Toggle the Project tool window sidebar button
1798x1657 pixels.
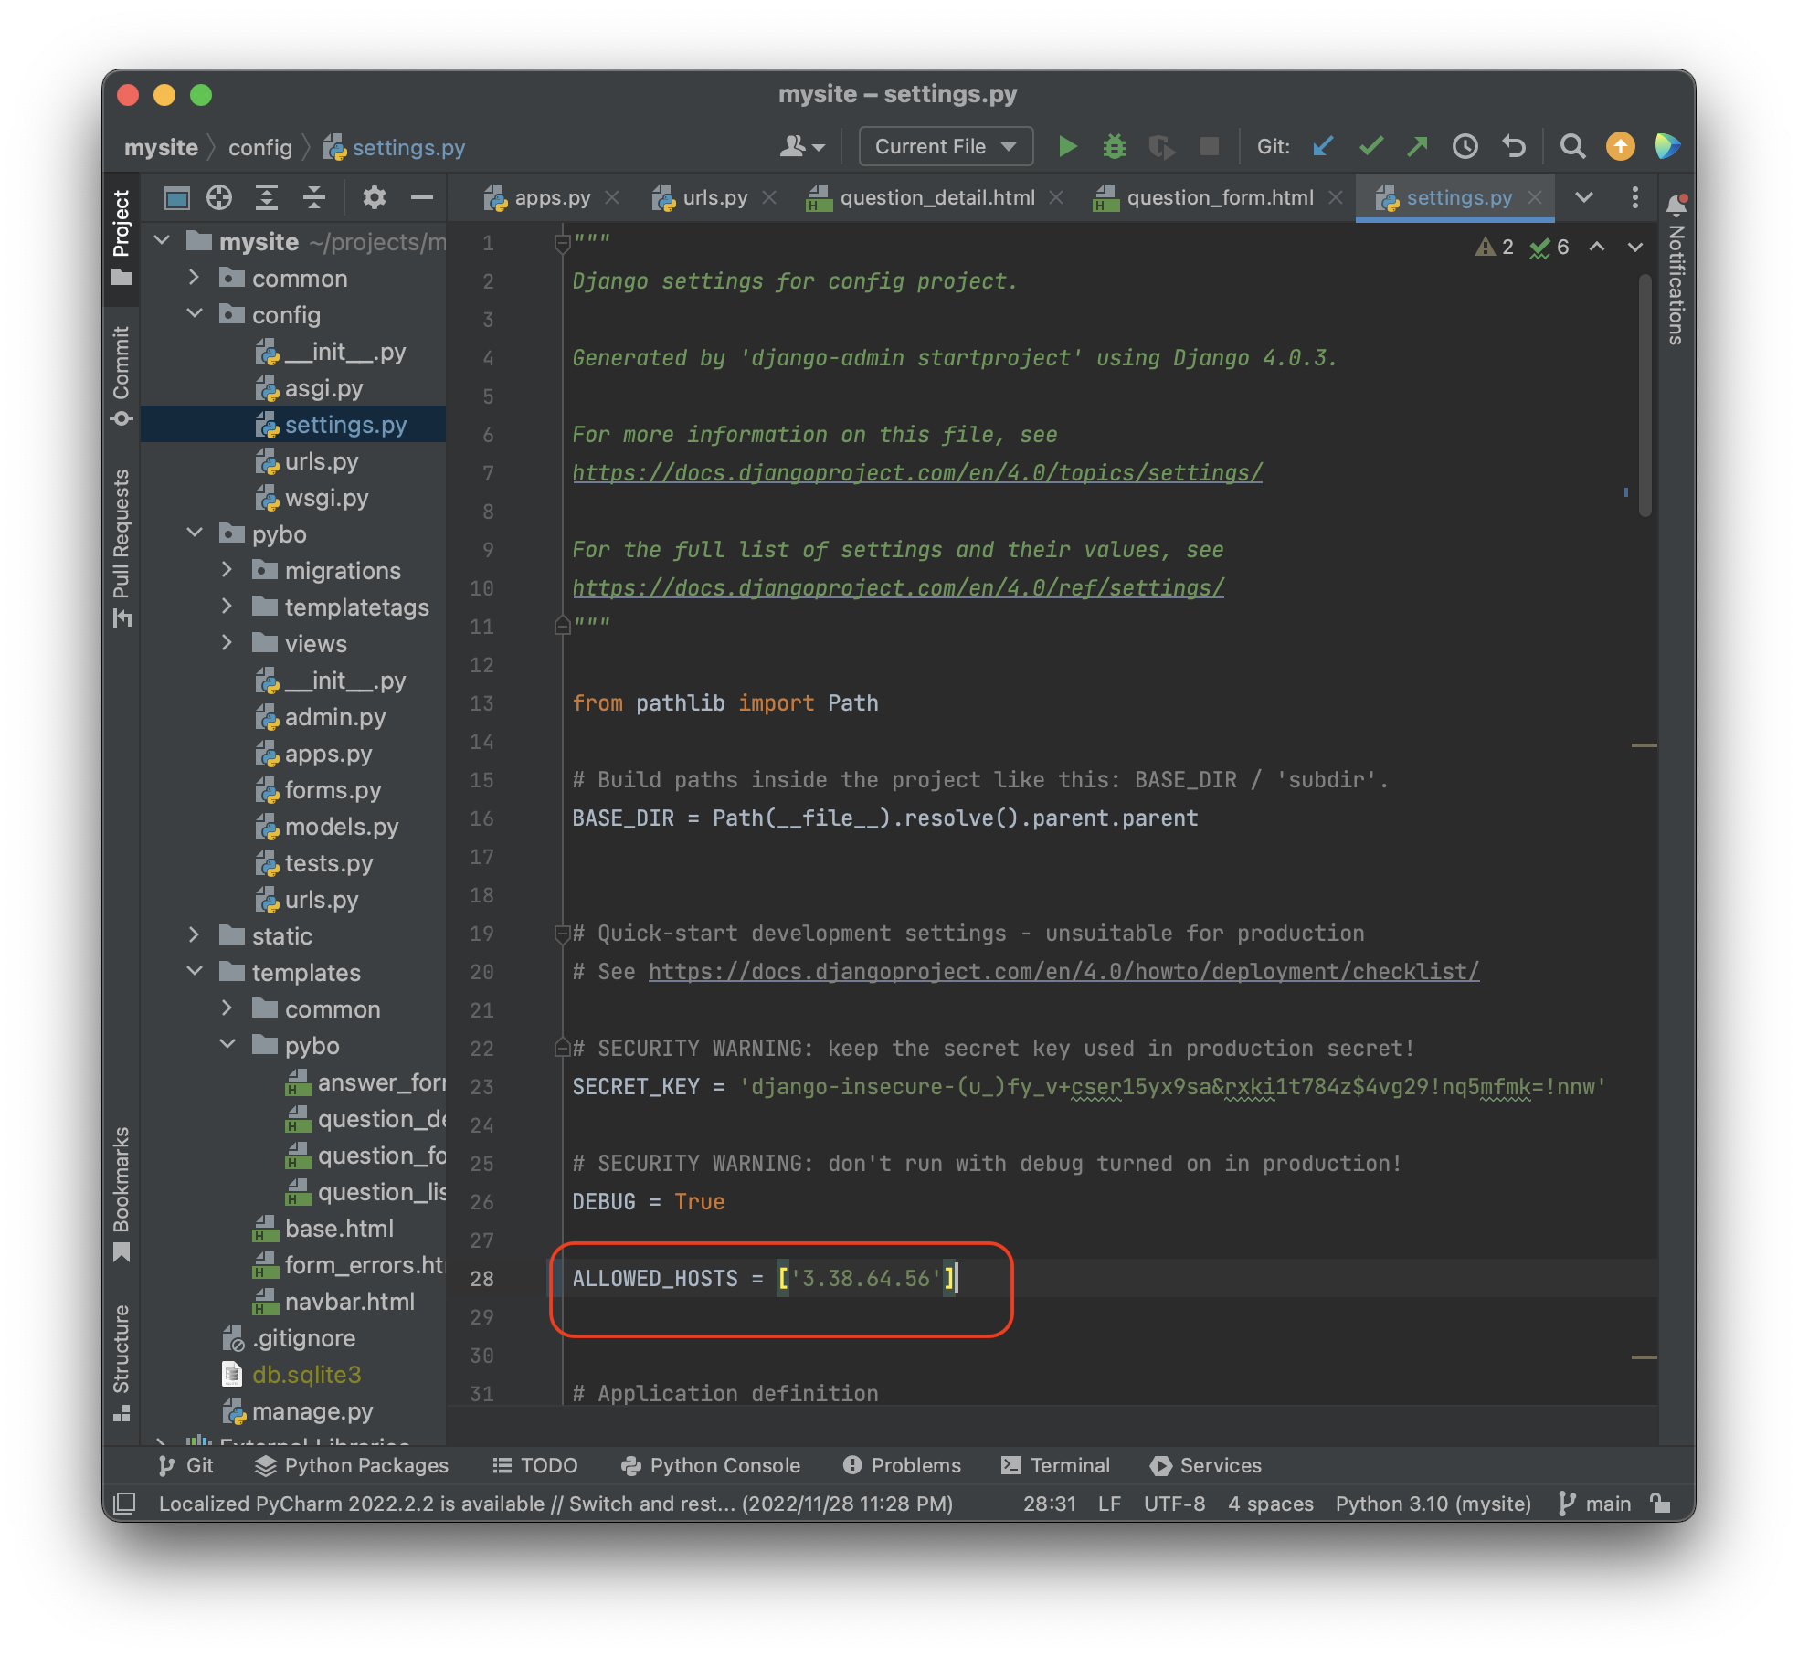pos(122,236)
